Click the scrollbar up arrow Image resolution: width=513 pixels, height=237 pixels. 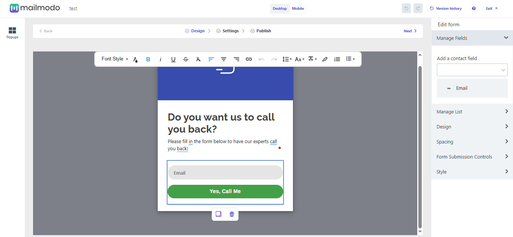420,55
